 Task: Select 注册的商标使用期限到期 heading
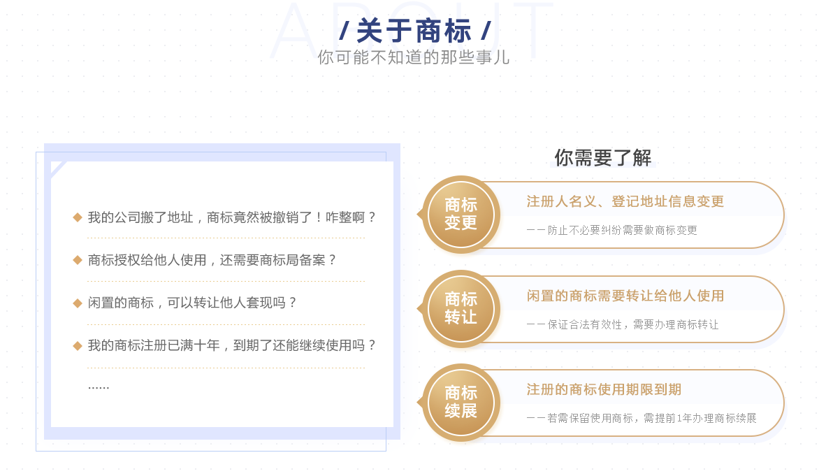click(x=604, y=389)
